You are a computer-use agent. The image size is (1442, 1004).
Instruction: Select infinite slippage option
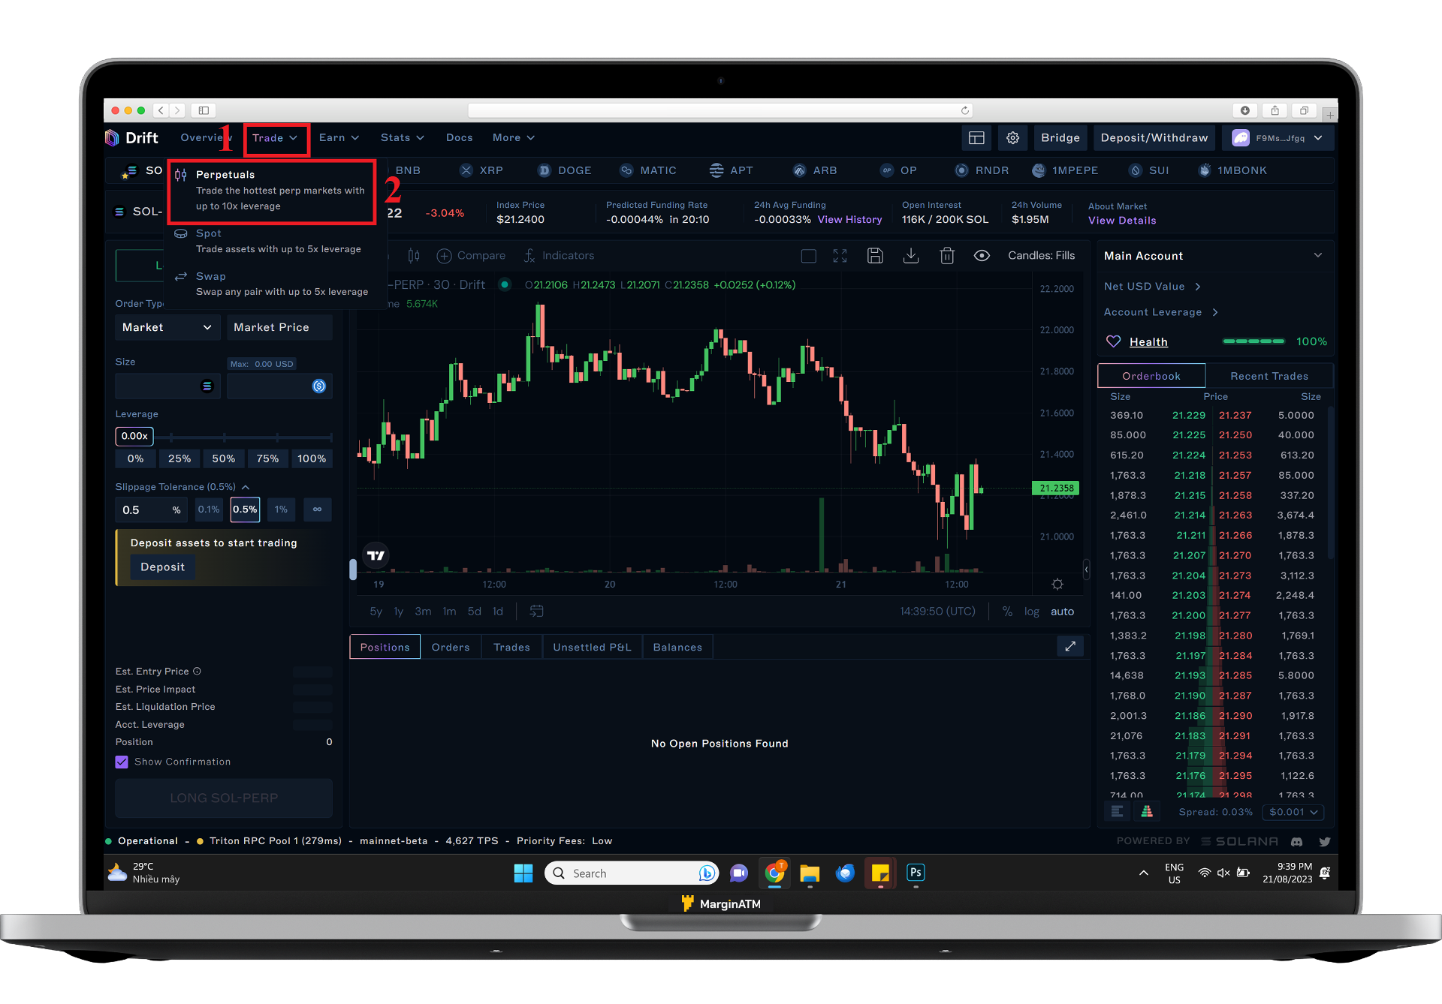point(317,510)
